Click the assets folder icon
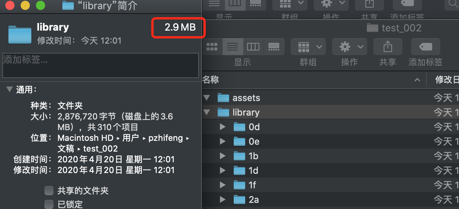Viewport: 459px width, 209px height. [223, 98]
